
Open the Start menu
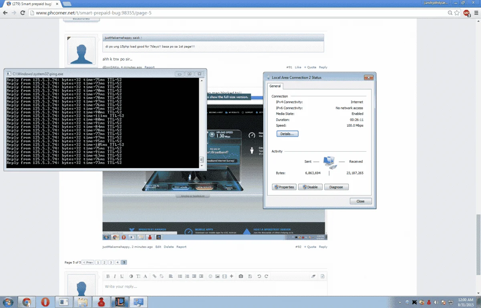tap(7, 302)
